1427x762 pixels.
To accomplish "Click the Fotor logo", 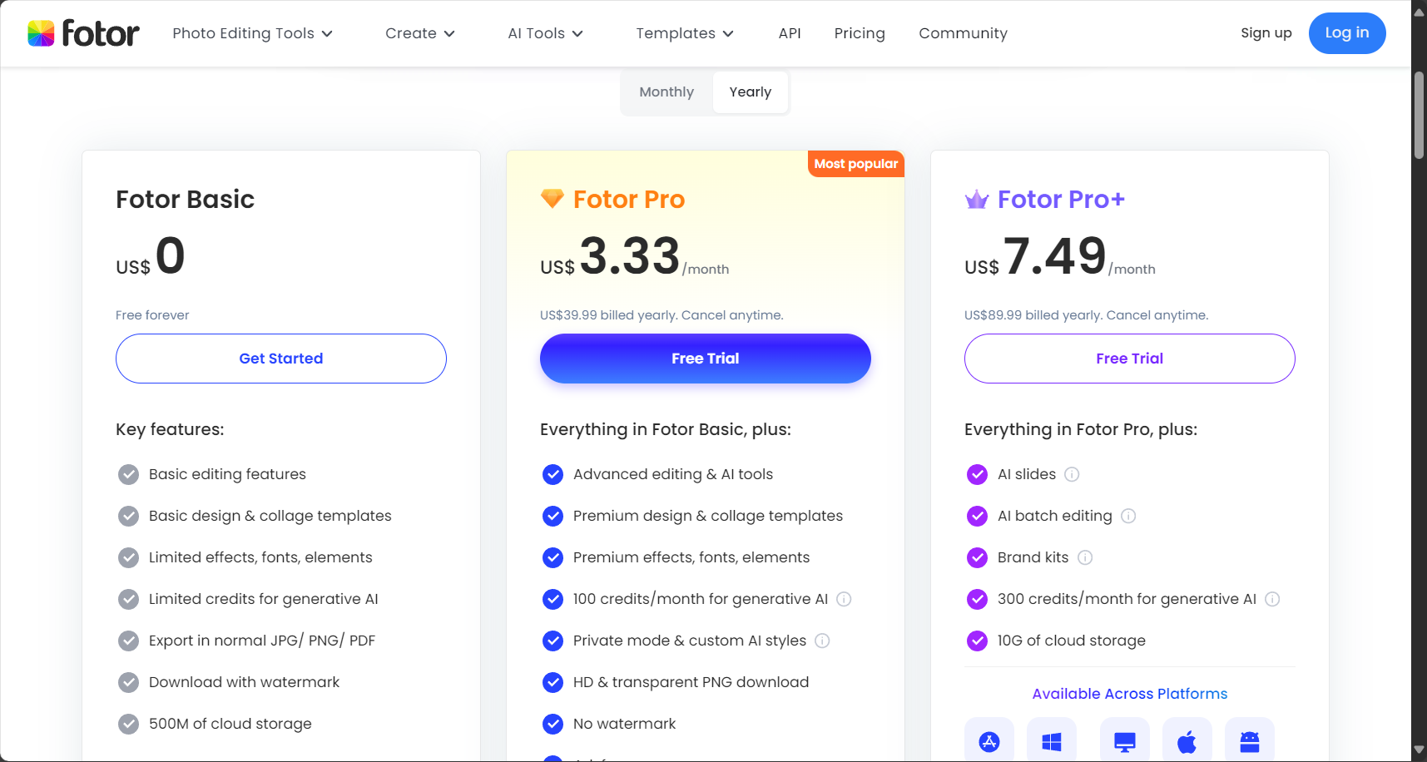I will tap(83, 33).
